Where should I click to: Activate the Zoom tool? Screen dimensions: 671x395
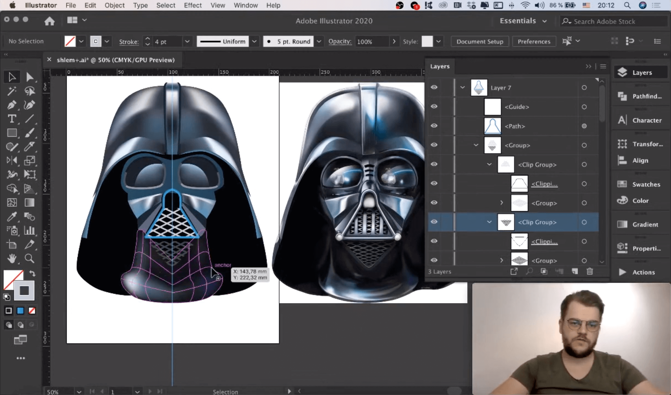pyautogui.click(x=29, y=259)
